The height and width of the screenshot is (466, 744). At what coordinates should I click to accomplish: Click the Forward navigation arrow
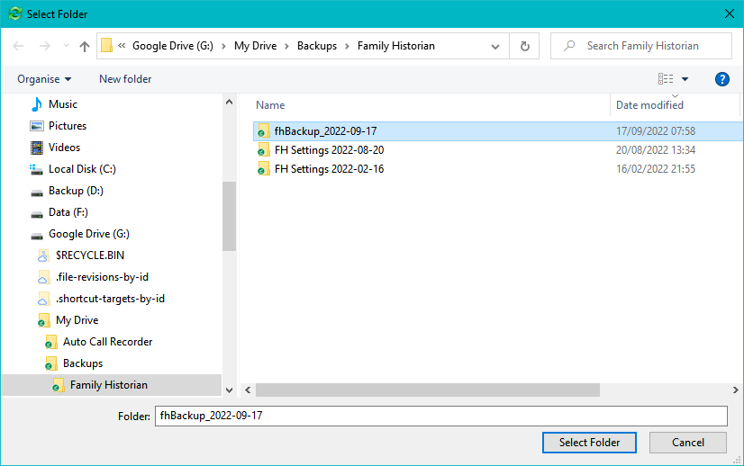[x=45, y=46]
